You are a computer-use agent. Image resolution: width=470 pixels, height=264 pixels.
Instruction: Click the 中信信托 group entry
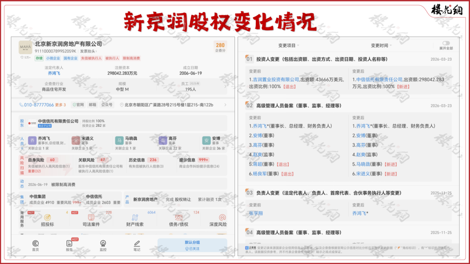pyautogui.click(x=103, y=199)
